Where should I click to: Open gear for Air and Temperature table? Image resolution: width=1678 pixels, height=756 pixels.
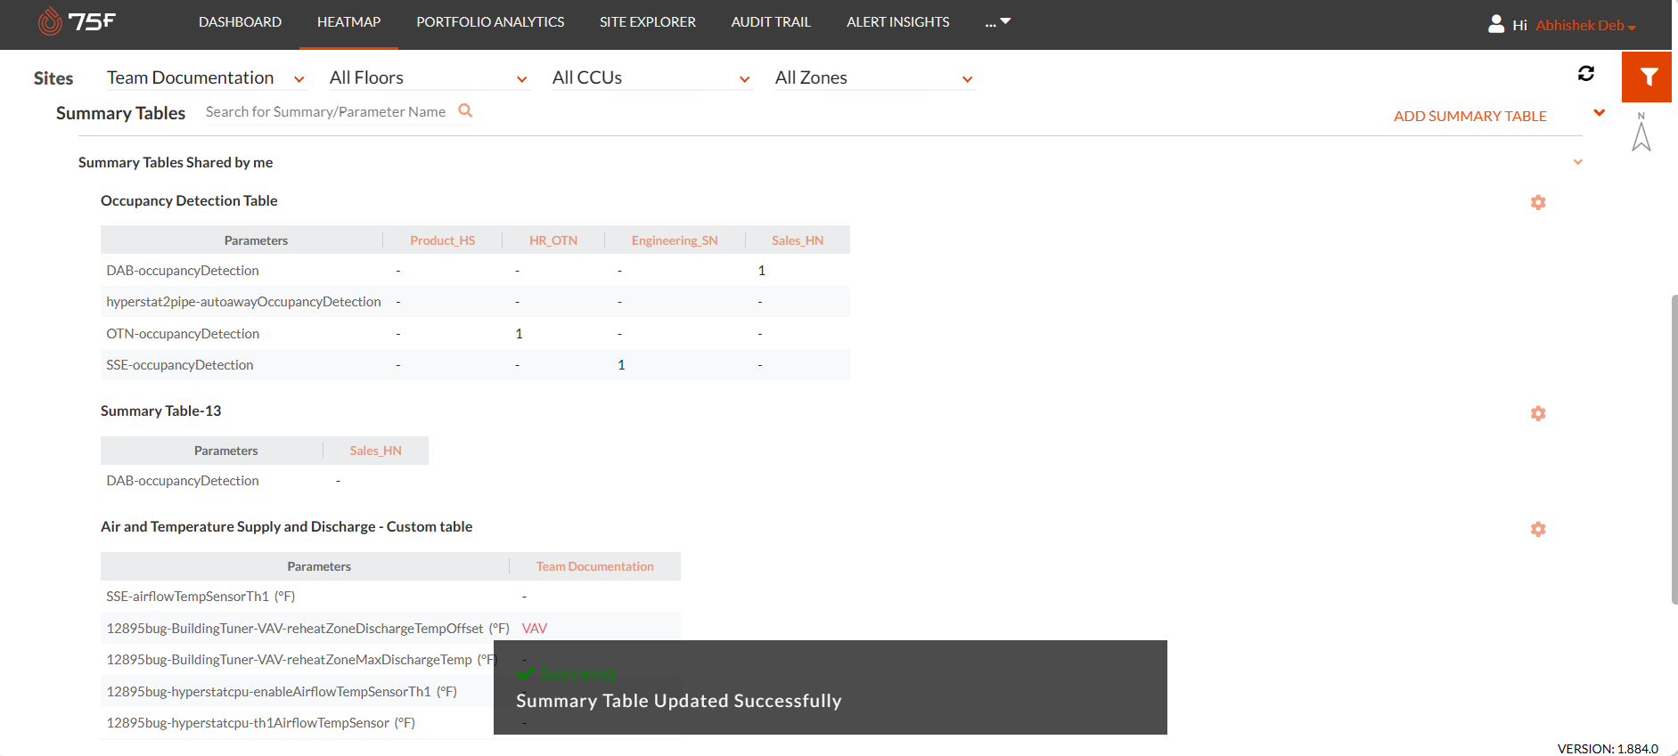coord(1538,529)
